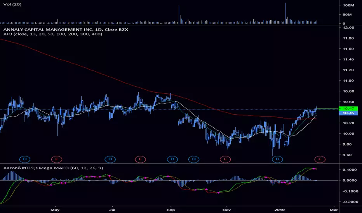Viewport: 362px width, 213px height.
Task: Select the AIO moving averages indicator label
Action: pyautogui.click(x=53, y=34)
